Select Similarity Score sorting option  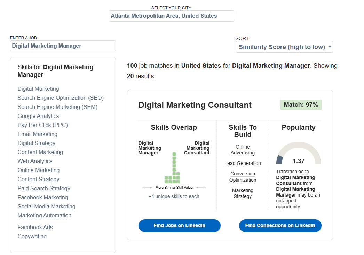pos(284,47)
